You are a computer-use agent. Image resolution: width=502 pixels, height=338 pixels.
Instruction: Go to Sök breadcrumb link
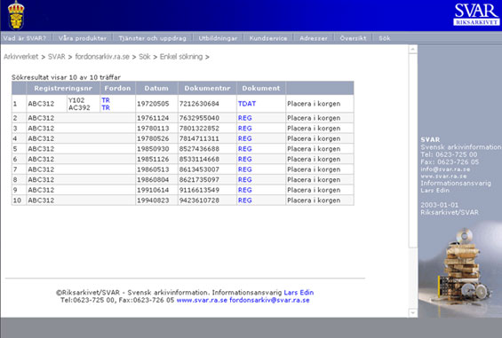point(145,57)
